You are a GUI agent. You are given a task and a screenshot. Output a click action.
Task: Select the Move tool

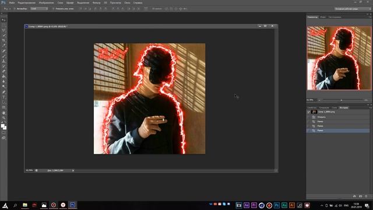coord(3,20)
